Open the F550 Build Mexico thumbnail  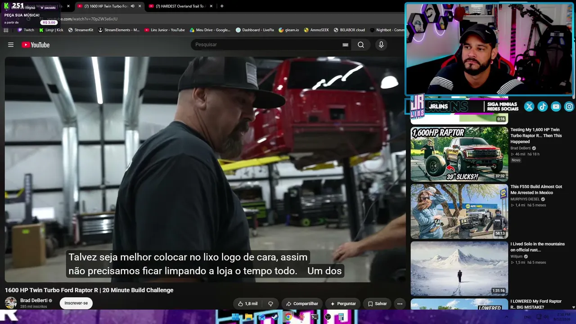[459, 211]
